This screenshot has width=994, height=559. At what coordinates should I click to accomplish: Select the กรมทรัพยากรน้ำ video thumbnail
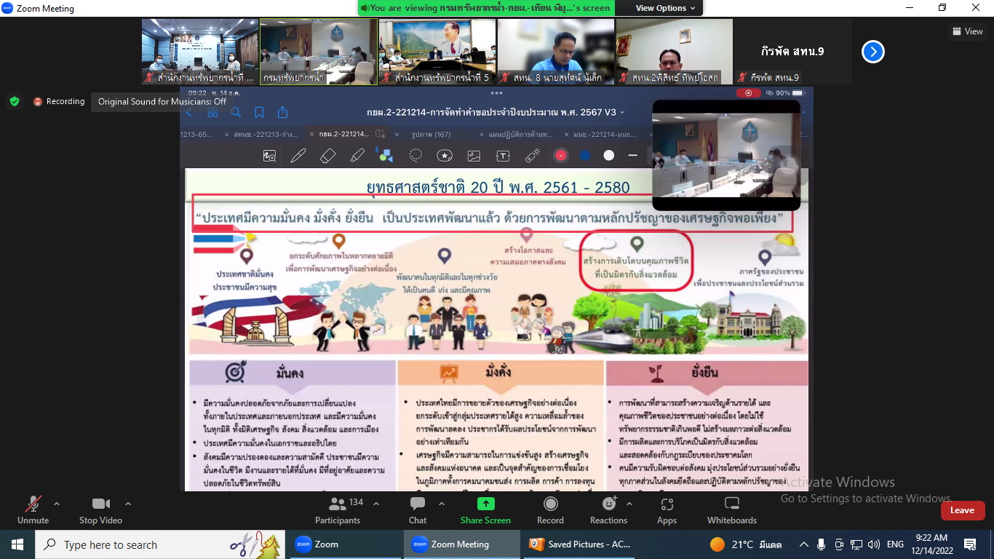pyautogui.click(x=318, y=52)
